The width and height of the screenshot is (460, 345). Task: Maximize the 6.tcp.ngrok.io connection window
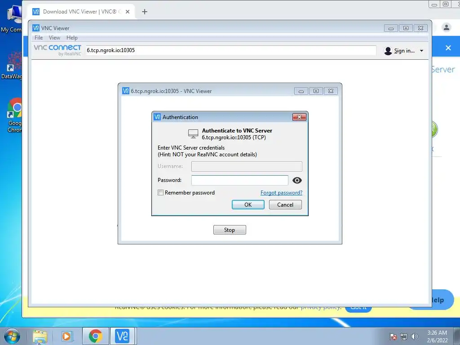pyautogui.click(x=316, y=91)
